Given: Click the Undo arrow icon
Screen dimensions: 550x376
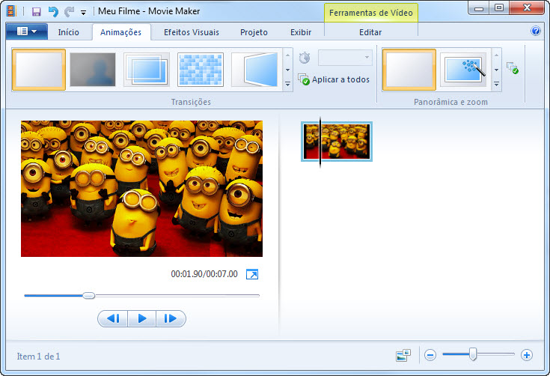Looking at the screenshot, I should [52, 11].
